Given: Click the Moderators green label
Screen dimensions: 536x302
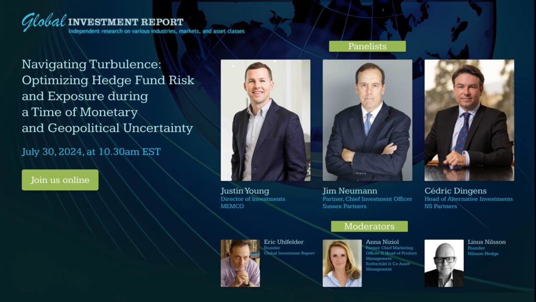Looking at the screenshot, I should coord(369,226).
